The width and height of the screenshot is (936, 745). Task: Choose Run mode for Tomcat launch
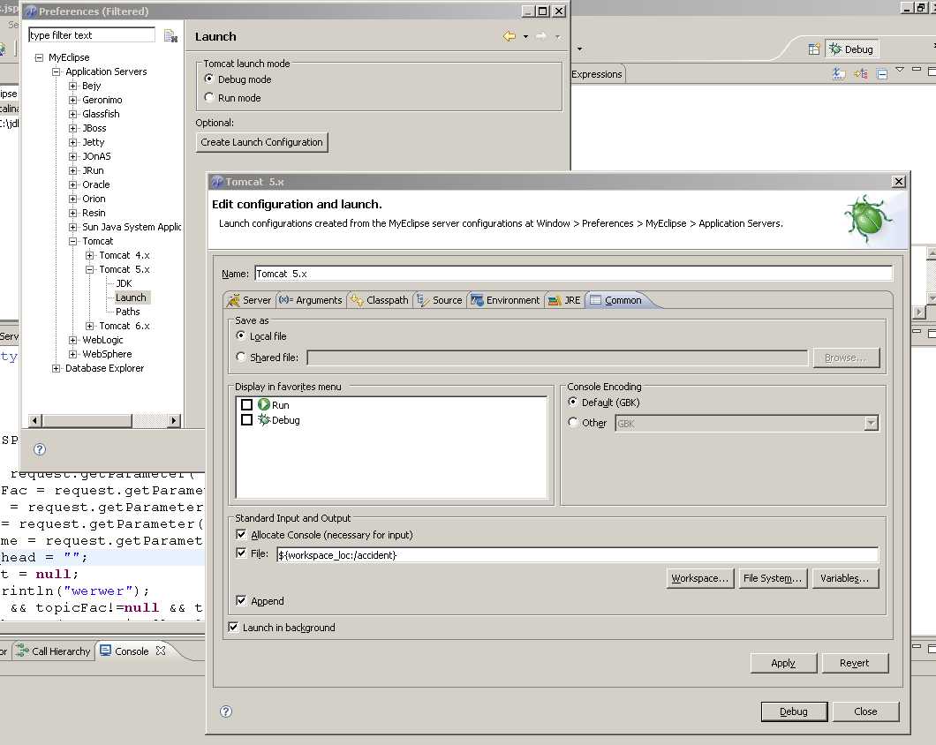click(209, 98)
